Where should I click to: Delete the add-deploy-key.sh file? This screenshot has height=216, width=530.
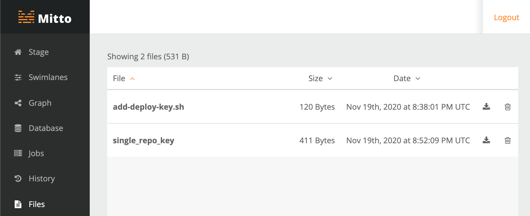pos(508,107)
